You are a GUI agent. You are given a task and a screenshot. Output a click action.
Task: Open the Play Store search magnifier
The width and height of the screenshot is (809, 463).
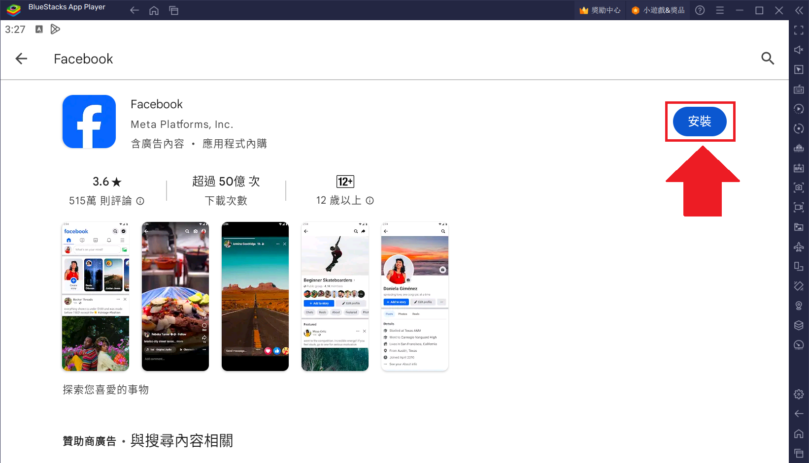point(768,59)
